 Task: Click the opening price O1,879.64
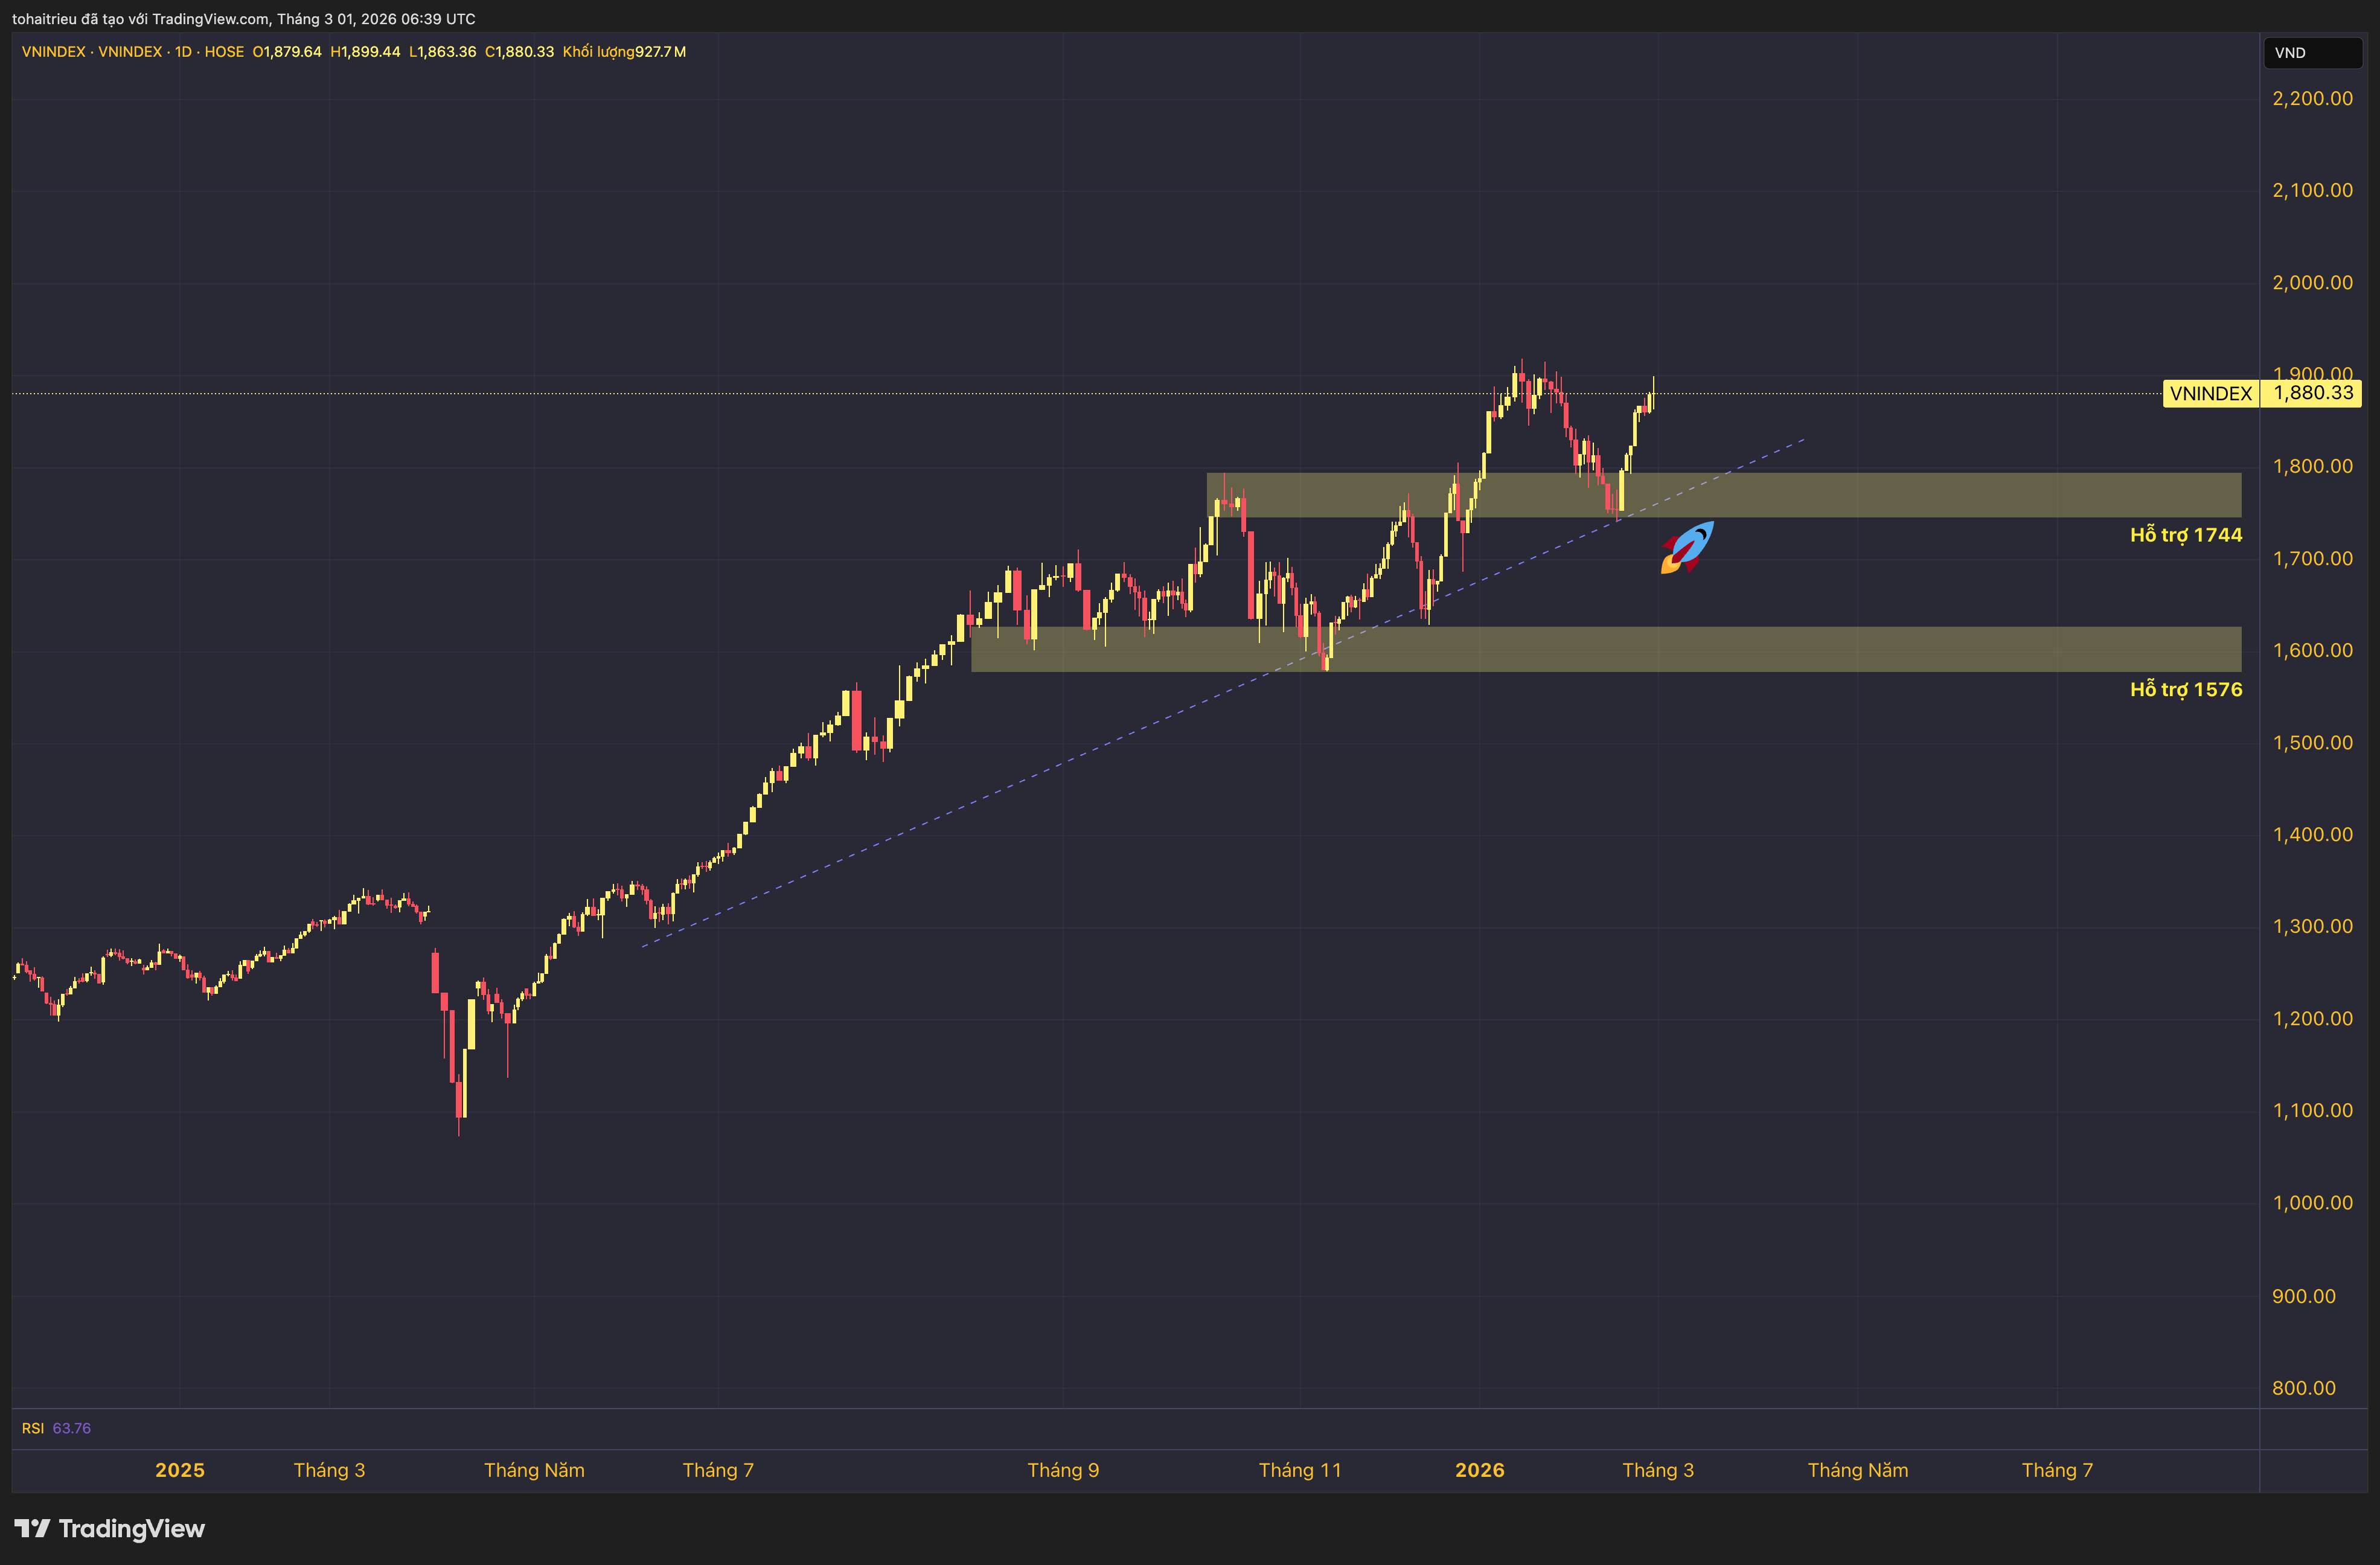(287, 52)
